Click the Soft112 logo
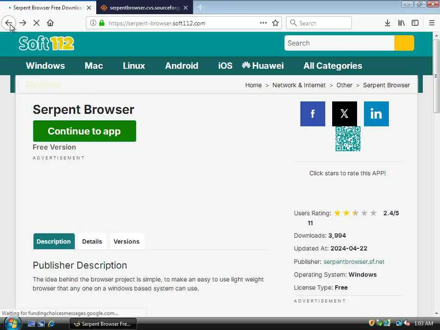 click(46, 43)
